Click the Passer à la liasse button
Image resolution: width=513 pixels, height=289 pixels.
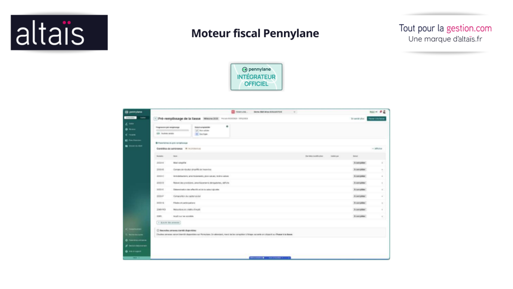(x=376, y=119)
